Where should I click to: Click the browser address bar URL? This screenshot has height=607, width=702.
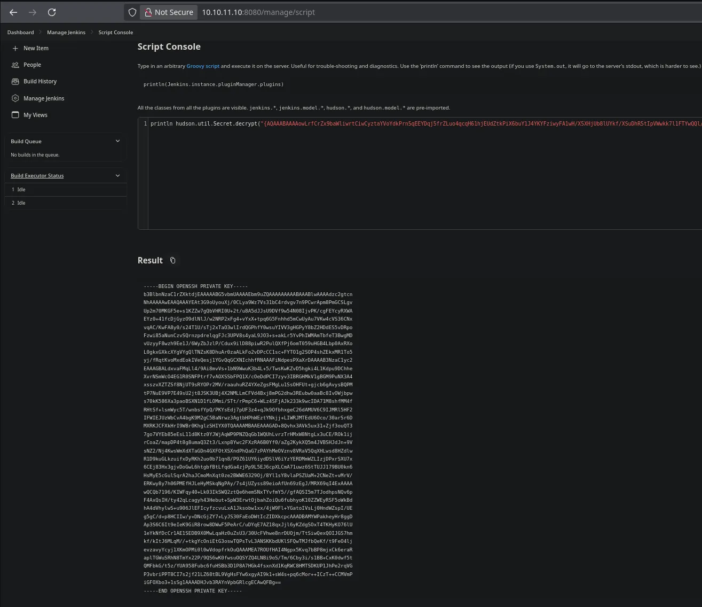[258, 12]
